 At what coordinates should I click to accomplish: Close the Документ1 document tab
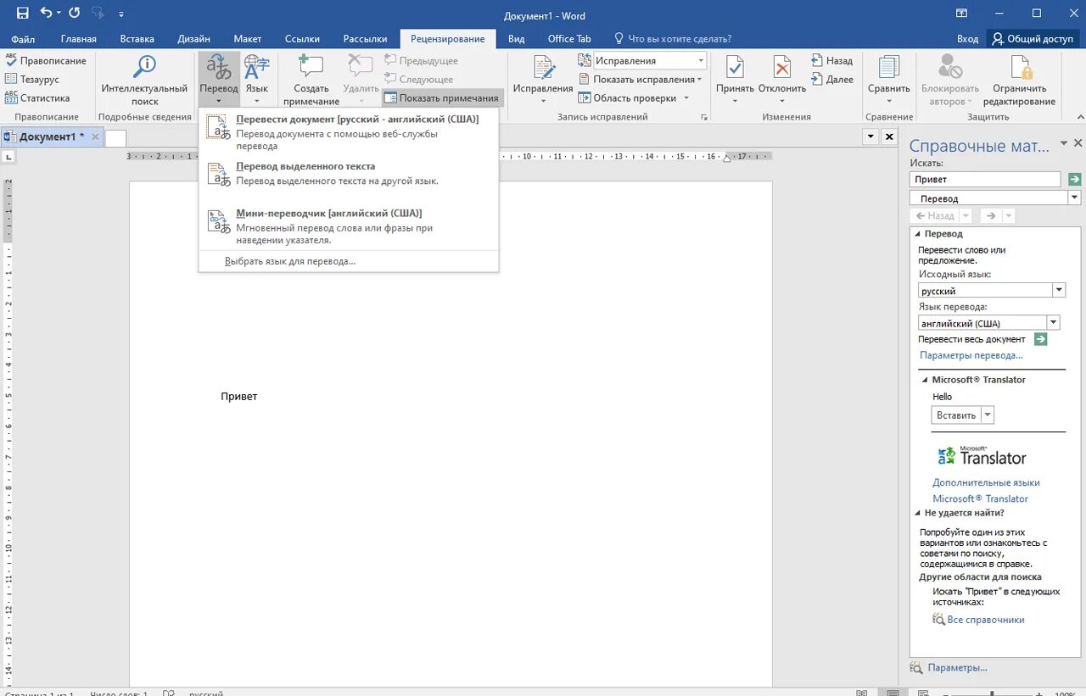[95, 136]
